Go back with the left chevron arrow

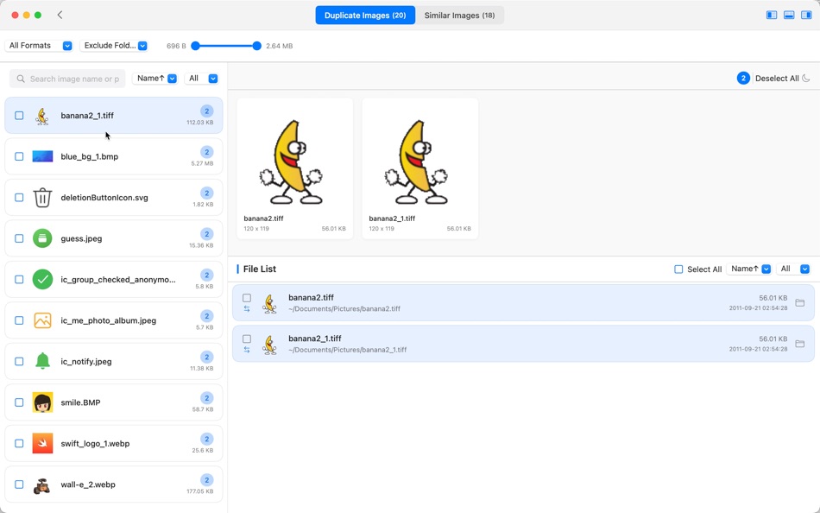pos(60,15)
